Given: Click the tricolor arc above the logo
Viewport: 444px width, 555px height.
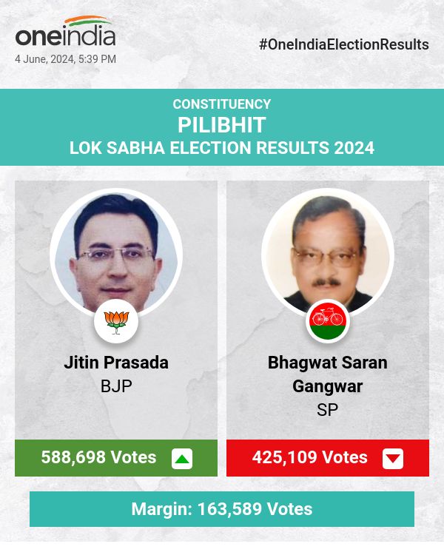Looking at the screenshot, I should (x=87, y=21).
